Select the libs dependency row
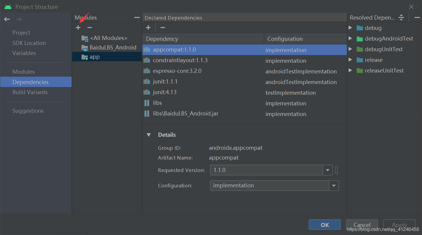Image resolution: width=422 pixels, height=235 pixels. pyautogui.click(x=244, y=103)
